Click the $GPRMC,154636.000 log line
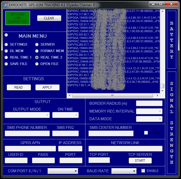Viewport: 181px width, 179px height. 114,11
